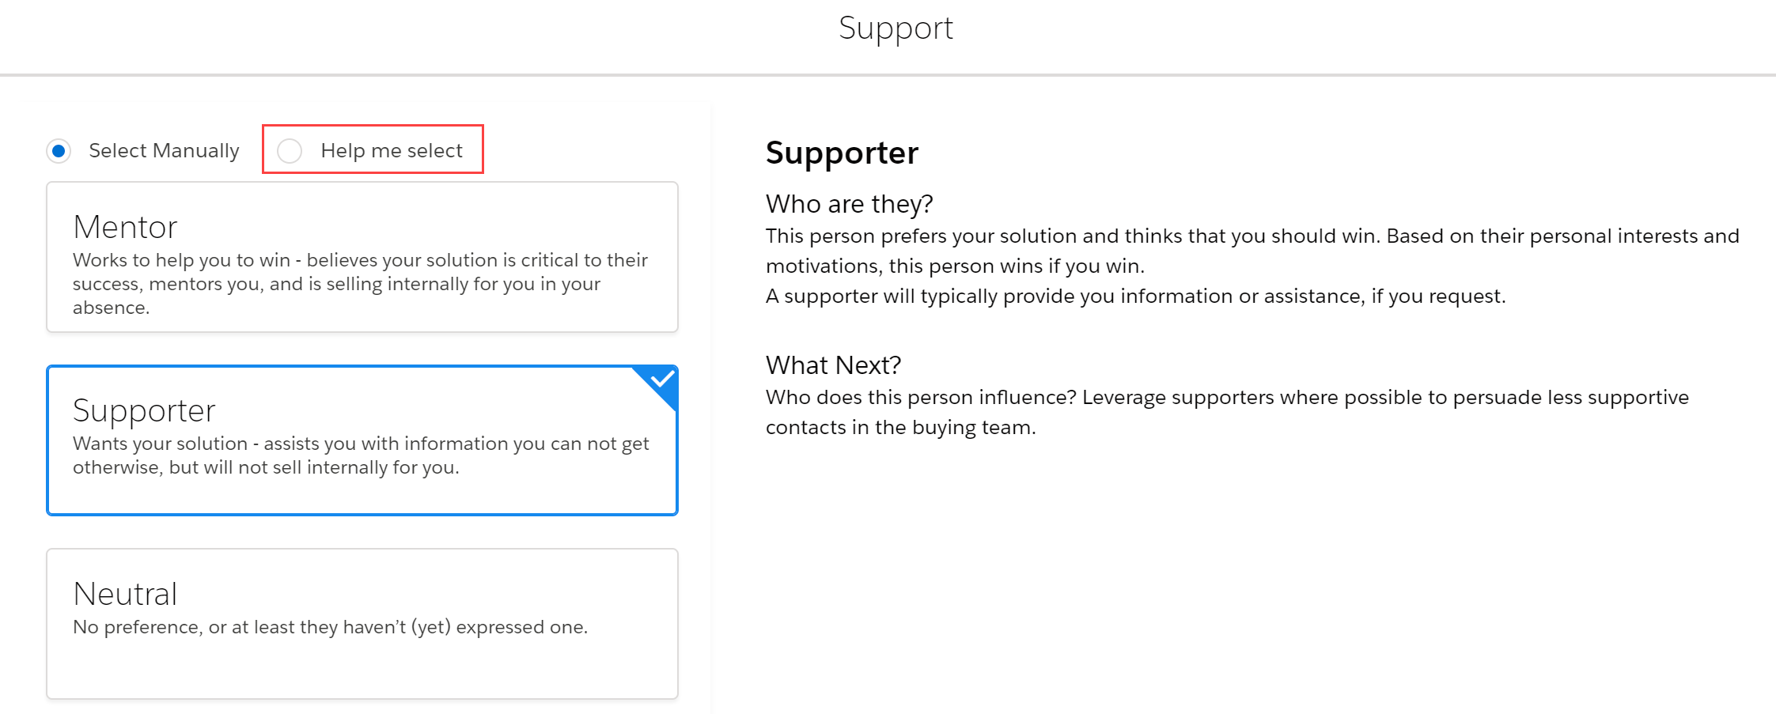Click the What Next? heading
The image size is (1776, 714).
click(833, 365)
